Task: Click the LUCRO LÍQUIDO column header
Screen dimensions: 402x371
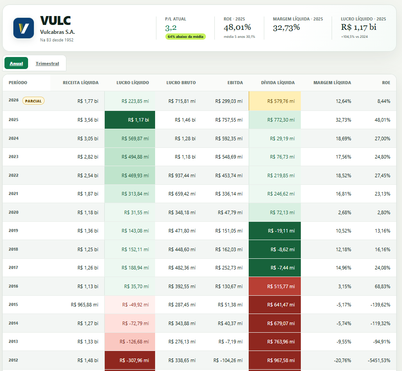Action: 132,83
